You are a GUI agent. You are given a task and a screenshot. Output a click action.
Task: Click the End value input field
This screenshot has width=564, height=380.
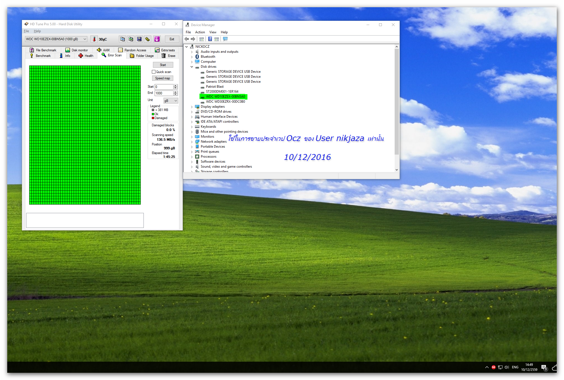pyautogui.click(x=164, y=93)
